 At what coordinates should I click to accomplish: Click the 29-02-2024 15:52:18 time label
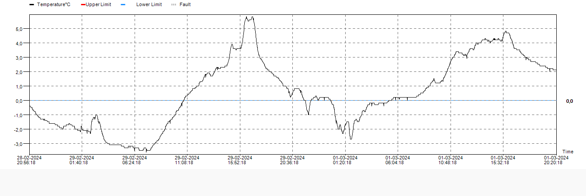coord(240,160)
